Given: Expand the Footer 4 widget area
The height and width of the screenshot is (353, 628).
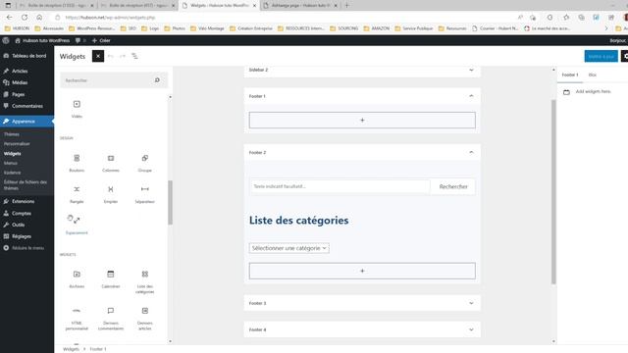Looking at the screenshot, I should tap(471, 329).
